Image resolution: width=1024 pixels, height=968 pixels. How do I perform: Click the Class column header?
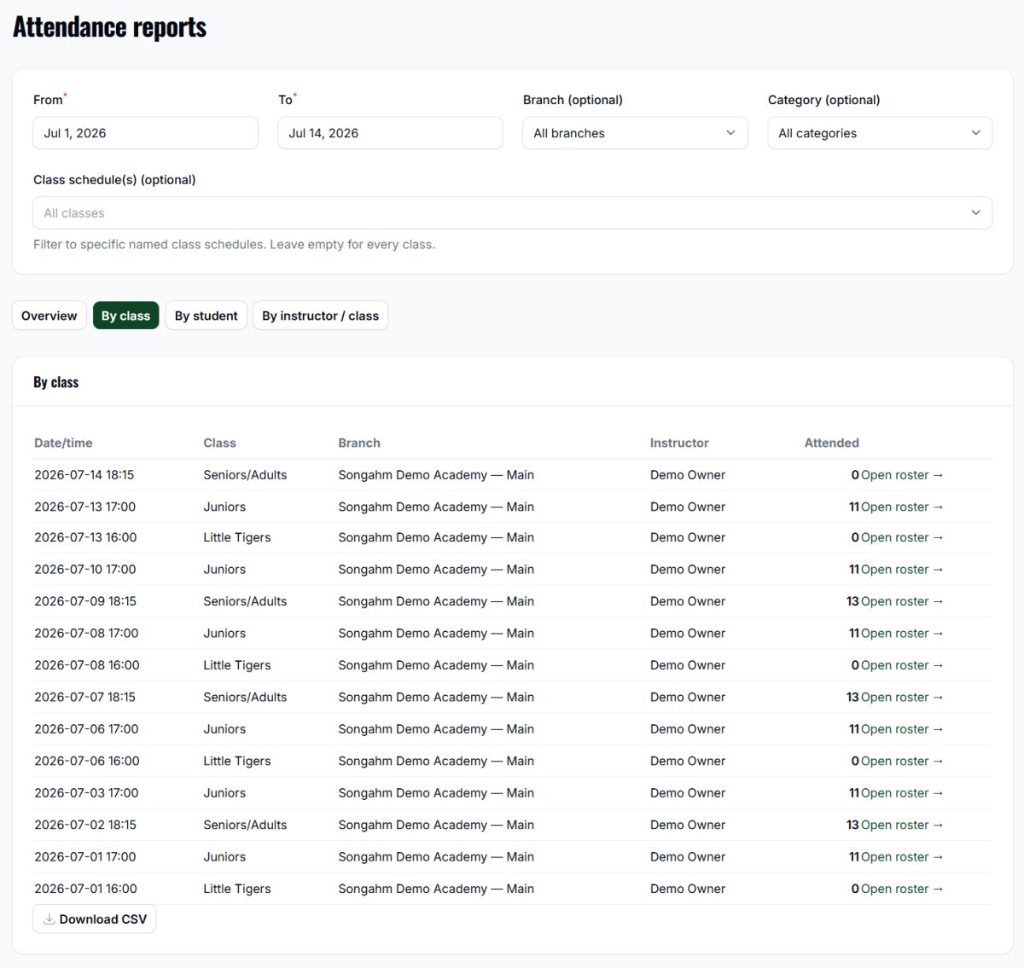coord(219,443)
